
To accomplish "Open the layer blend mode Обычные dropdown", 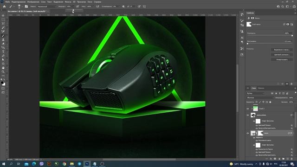I will coord(260,98).
